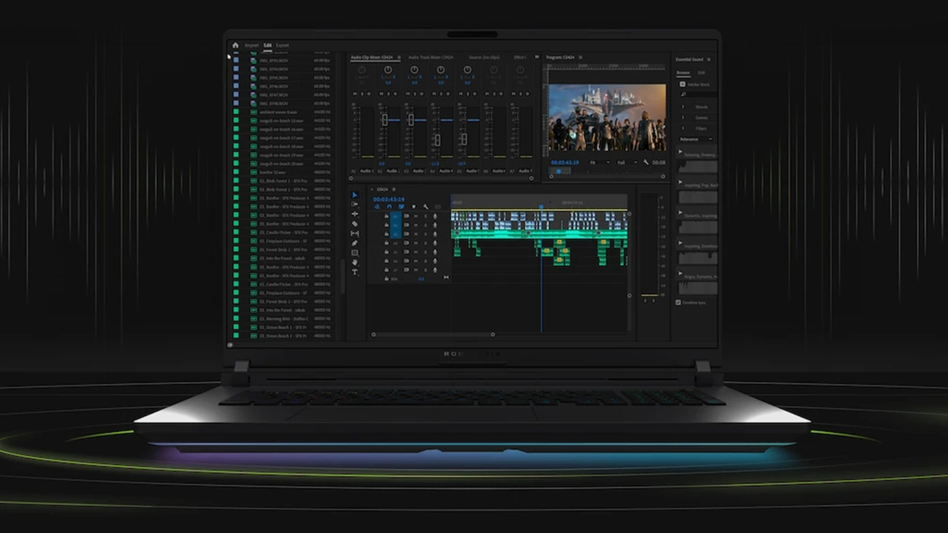Select the Track Select Forward tool

(x=355, y=205)
